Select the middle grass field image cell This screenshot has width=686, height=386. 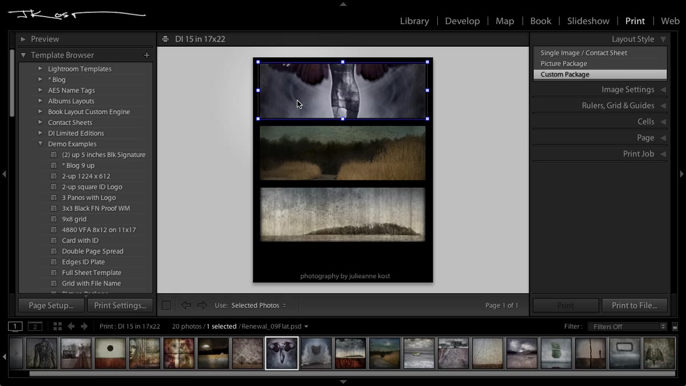pos(343,153)
